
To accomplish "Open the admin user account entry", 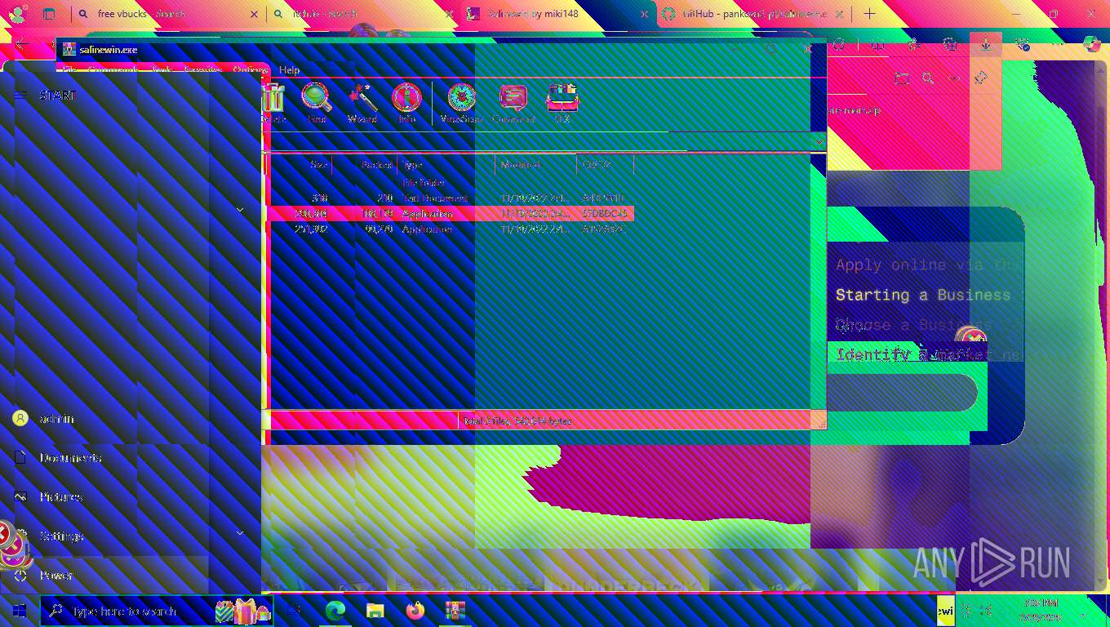I will pos(104,419).
